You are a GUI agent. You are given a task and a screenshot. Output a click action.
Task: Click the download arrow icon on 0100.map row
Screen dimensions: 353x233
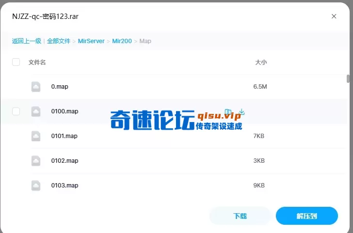coord(241,111)
